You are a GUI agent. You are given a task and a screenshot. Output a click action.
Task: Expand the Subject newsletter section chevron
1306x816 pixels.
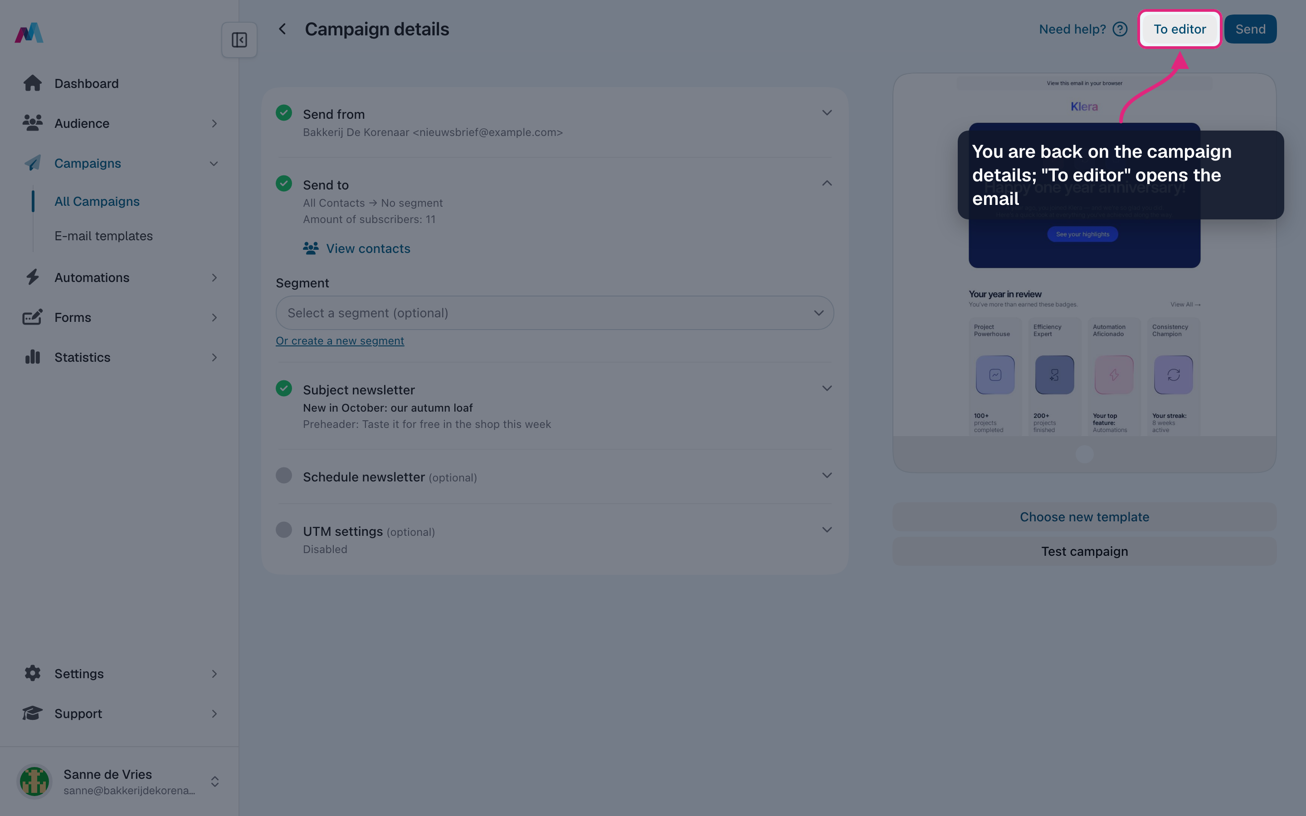827,389
